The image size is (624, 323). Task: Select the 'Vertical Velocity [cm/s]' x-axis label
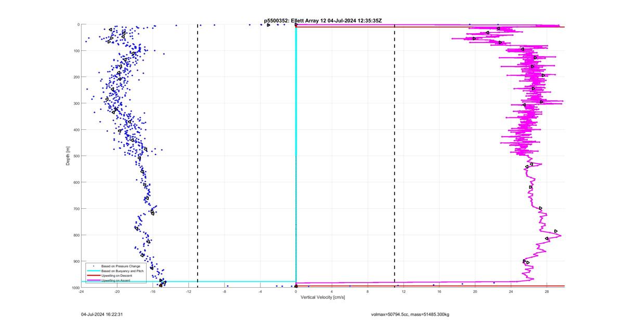[323, 297]
